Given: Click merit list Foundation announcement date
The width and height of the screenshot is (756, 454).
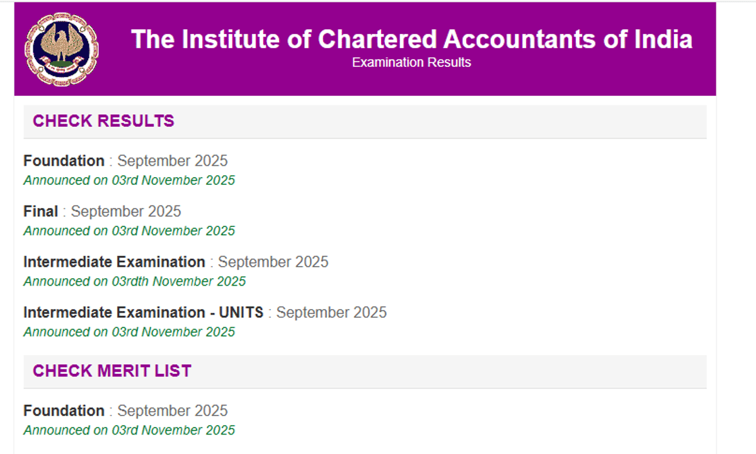Looking at the screenshot, I should [x=129, y=430].
